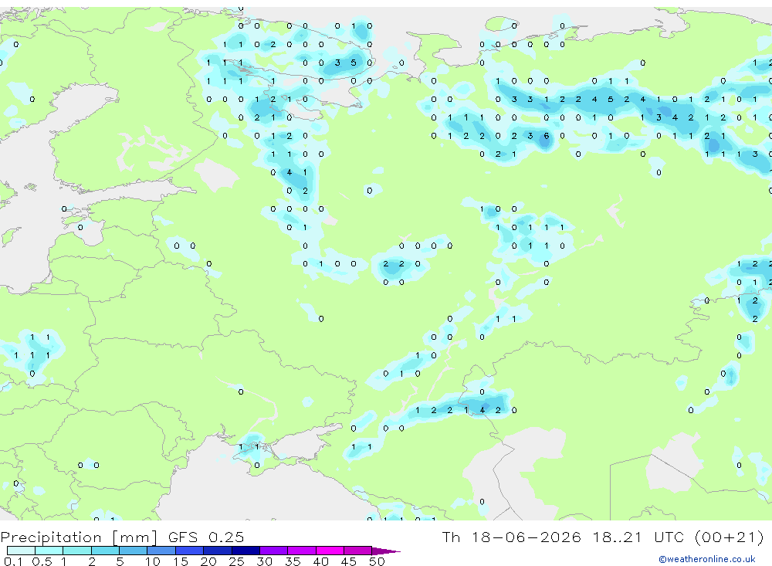Viewport: 772px width, 566px height.
Task: Select the 2–5 mm legend color swatch
Action: click(x=105, y=551)
